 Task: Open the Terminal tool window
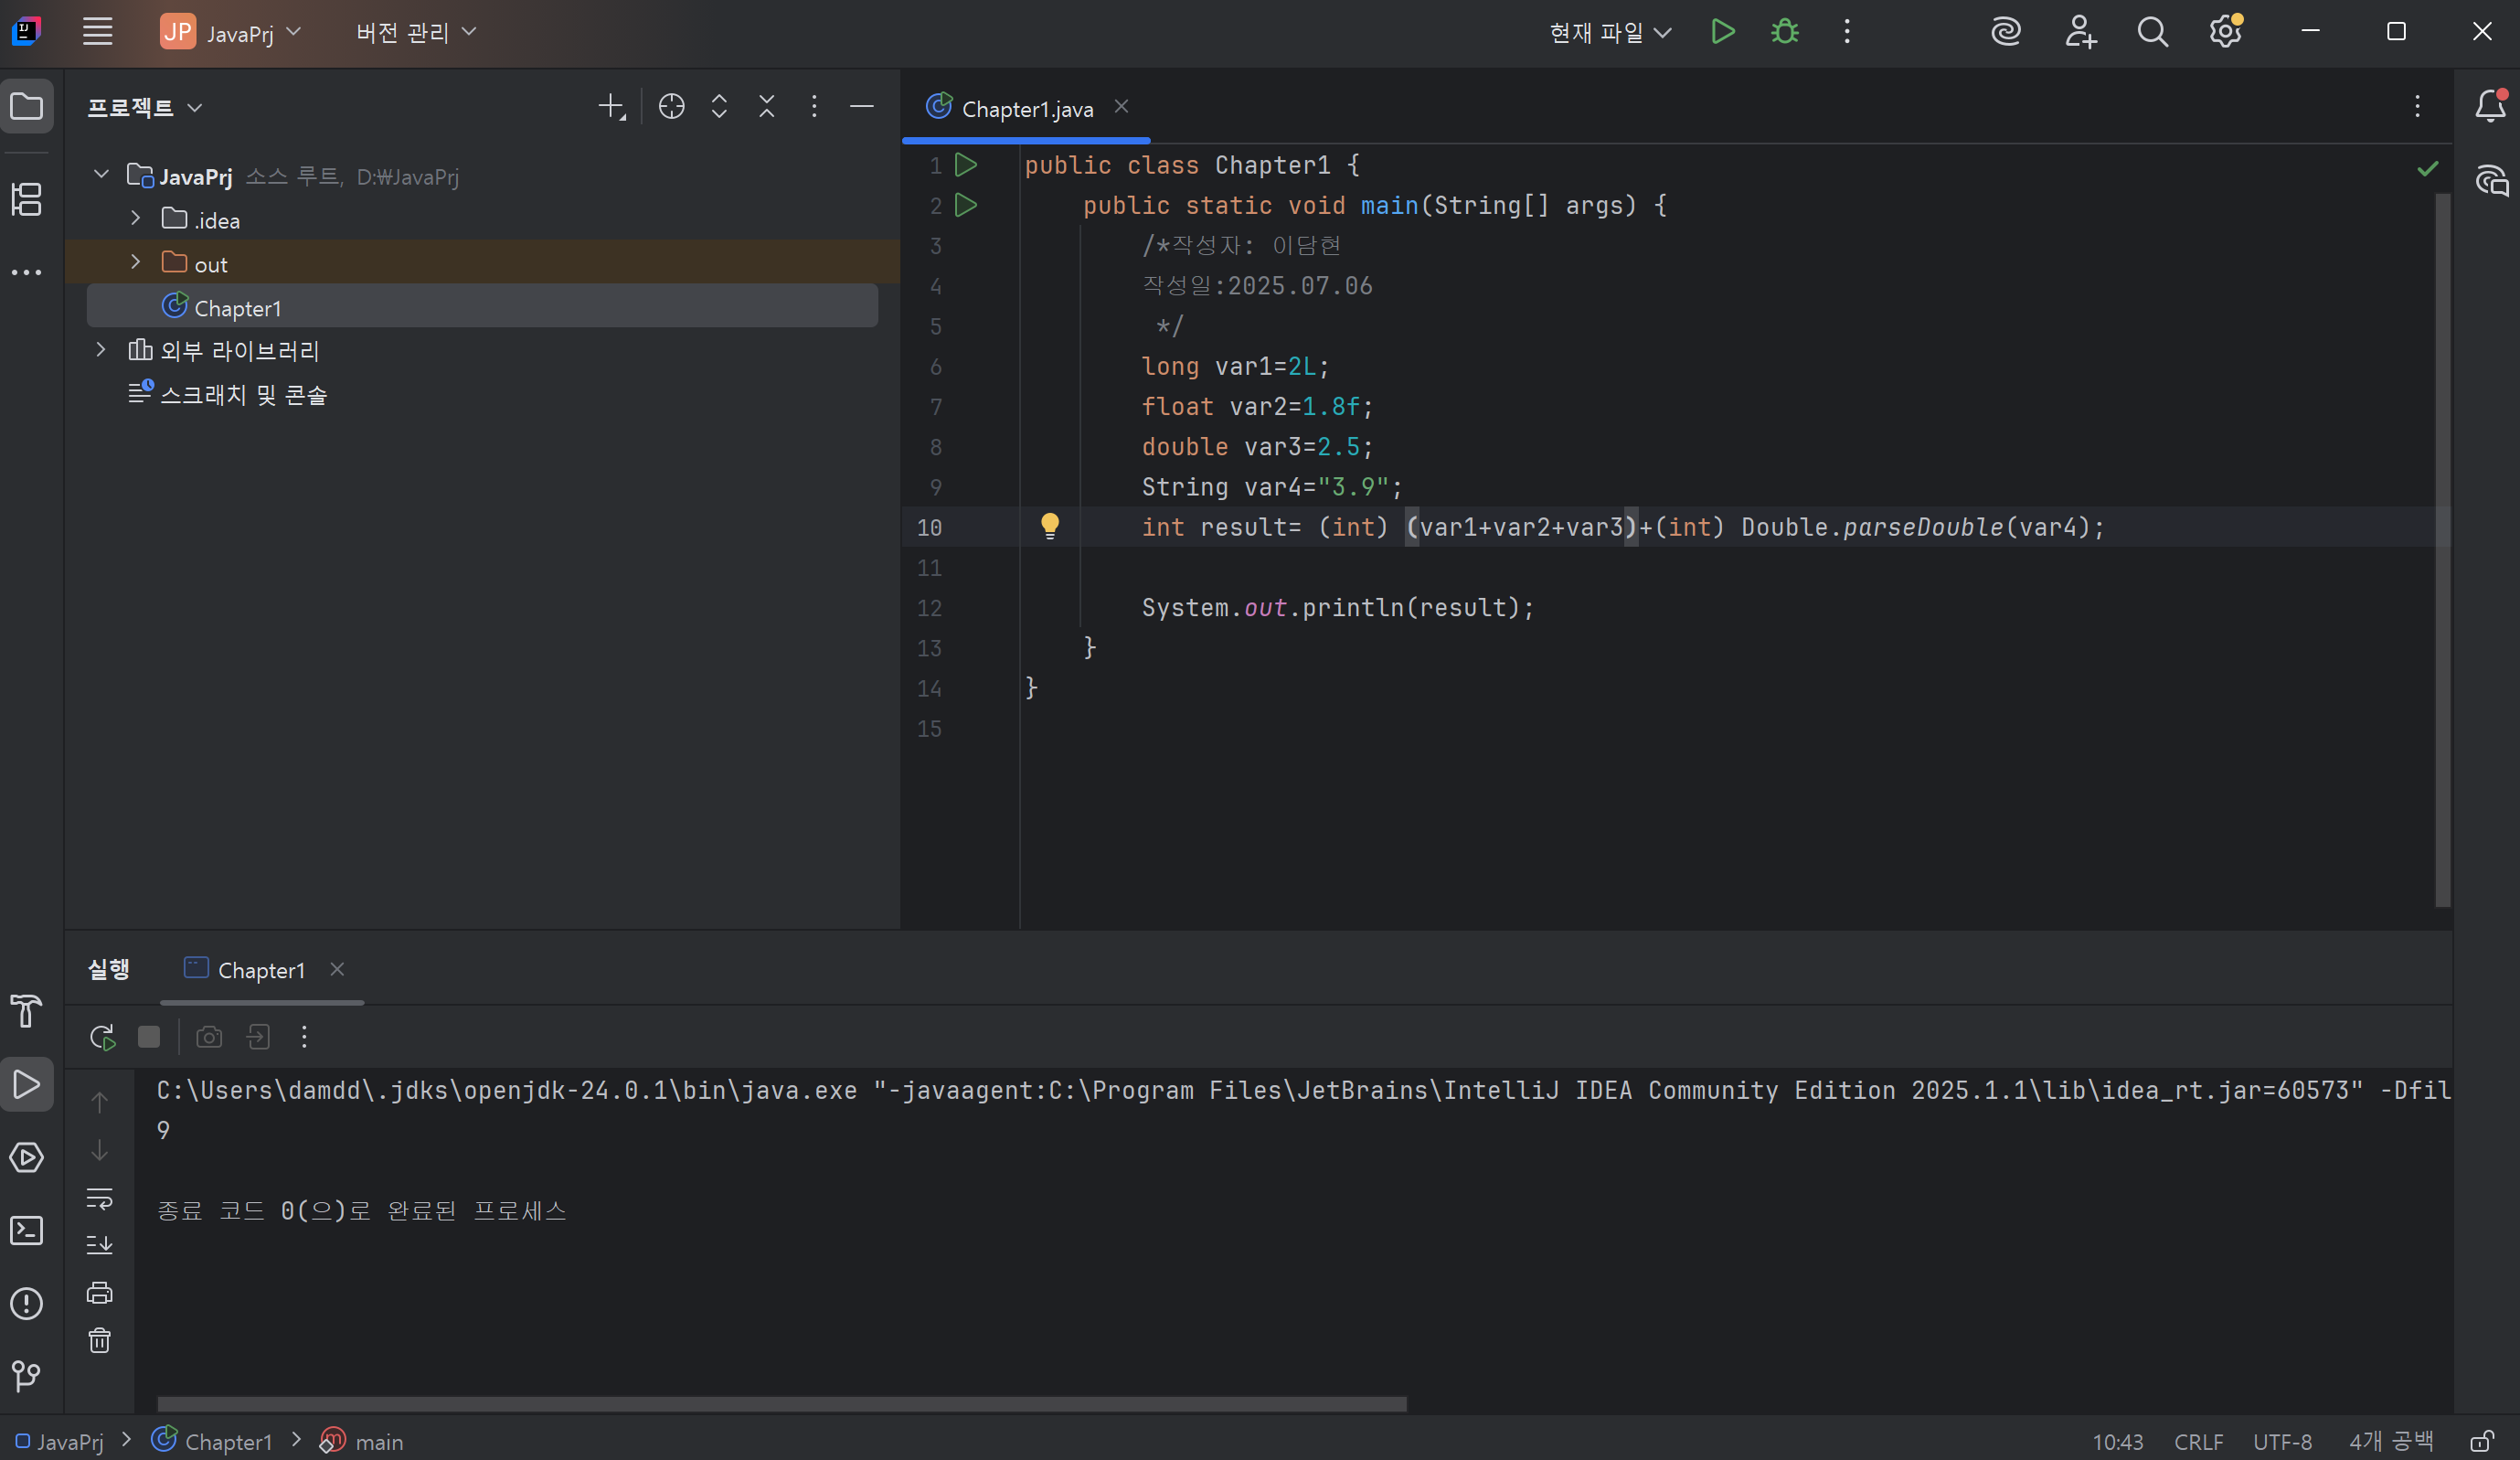point(27,1230)
